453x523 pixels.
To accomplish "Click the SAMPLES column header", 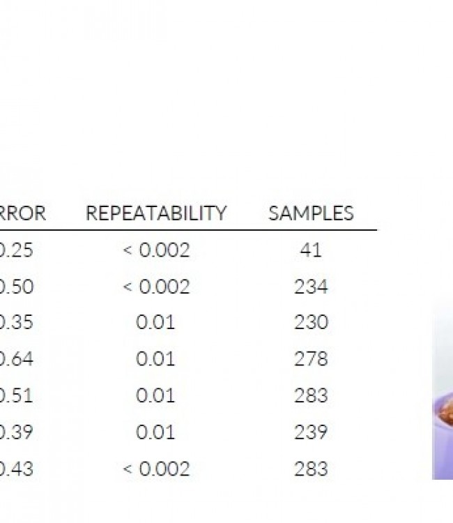I will click(311, 213).
